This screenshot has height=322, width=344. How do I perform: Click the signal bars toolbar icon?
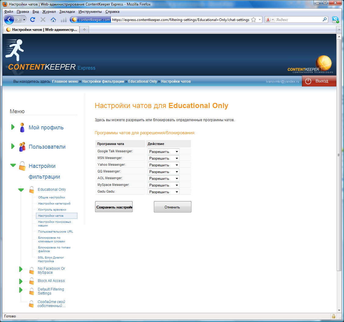point(63,20)
